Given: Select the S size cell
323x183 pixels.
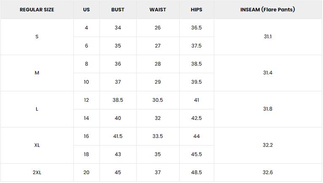Looking at the screenshot, I should [37, 37].
